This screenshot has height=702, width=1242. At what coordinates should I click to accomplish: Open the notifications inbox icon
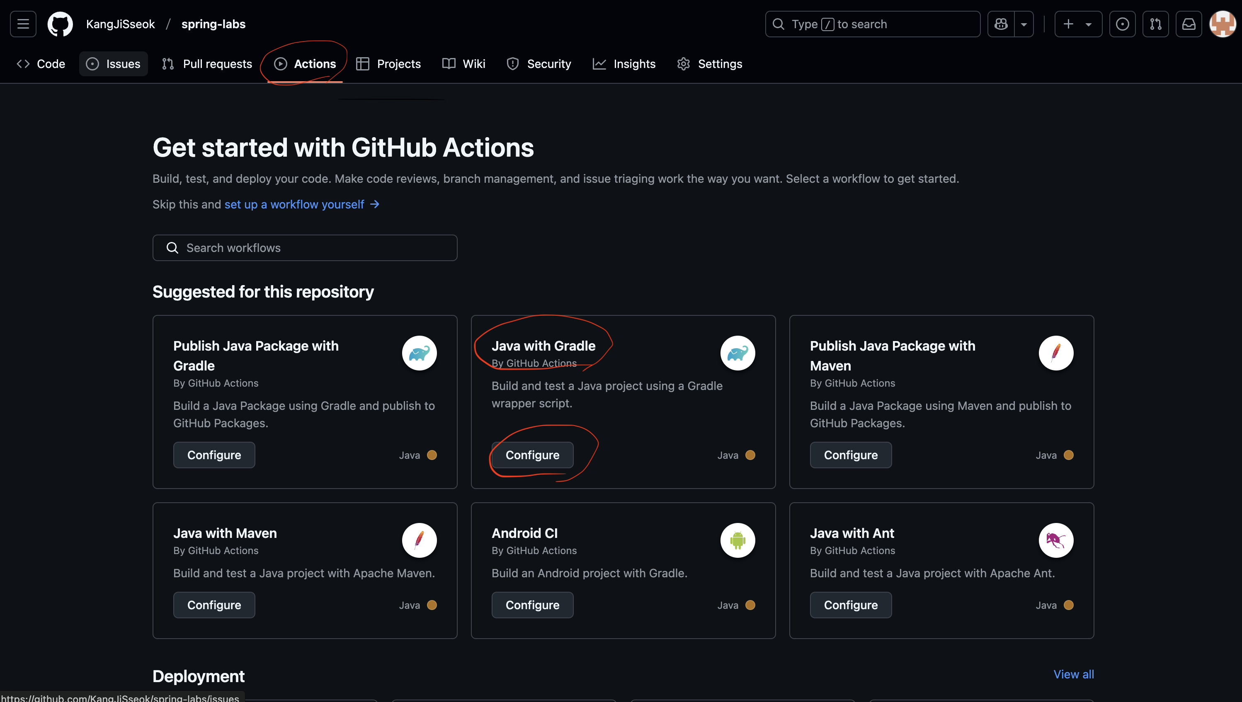pyautogui.click(x=1189, y=24)
